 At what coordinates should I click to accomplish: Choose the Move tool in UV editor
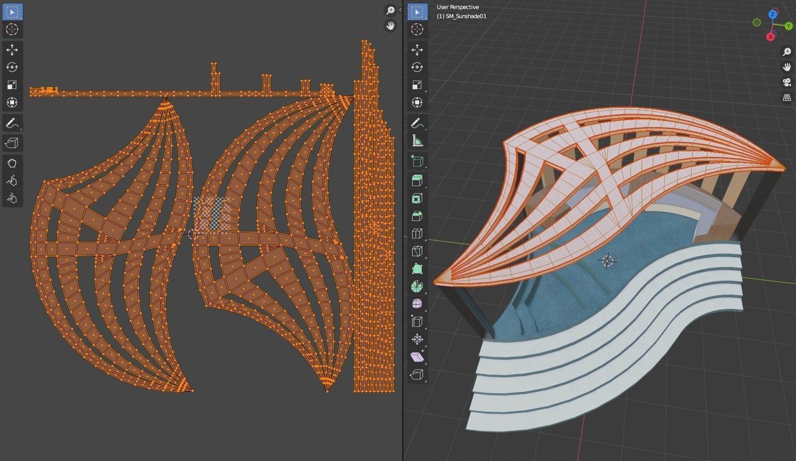12,49
